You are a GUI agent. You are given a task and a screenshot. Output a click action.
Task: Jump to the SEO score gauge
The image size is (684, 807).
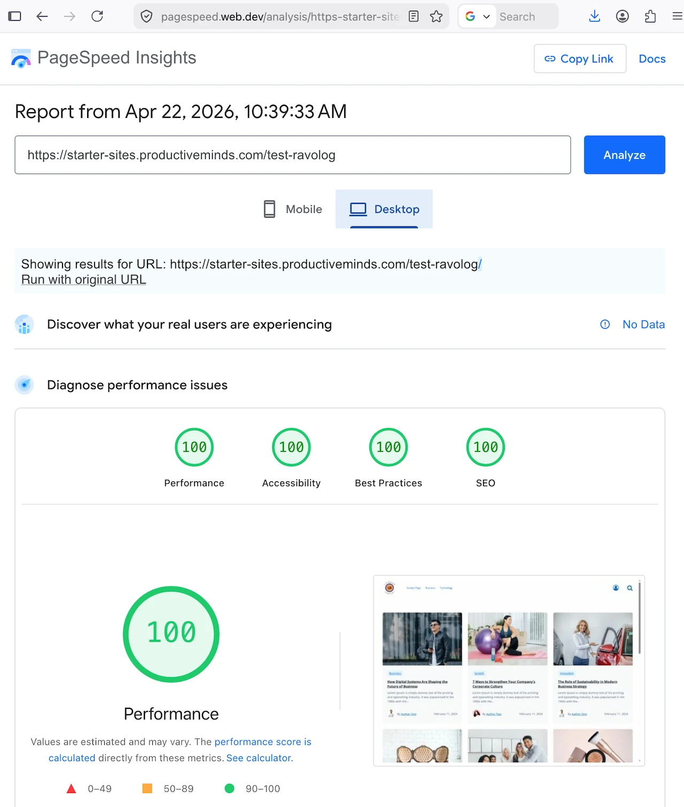pyautogui.click(x=486, y=447)
